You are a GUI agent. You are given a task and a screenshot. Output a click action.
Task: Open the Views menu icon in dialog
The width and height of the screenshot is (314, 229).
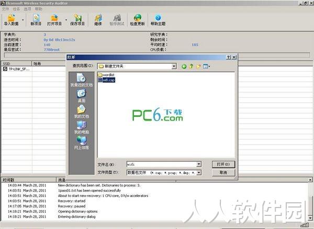click(206, 66)
